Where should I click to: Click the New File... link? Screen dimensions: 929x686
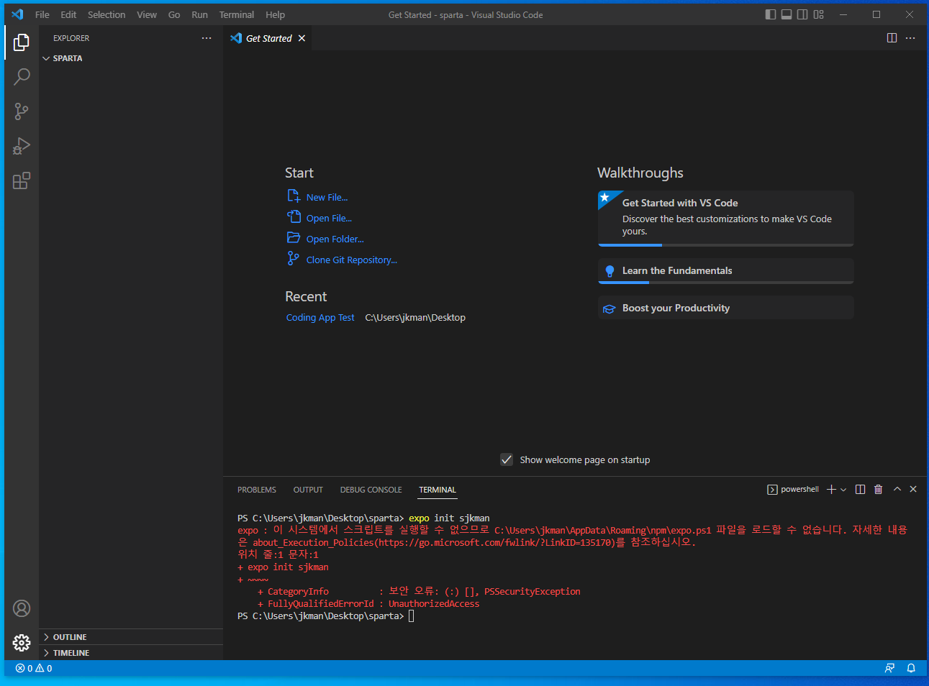327,198
